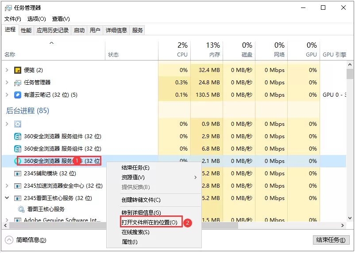
Task: Switch to the 启动 tab
Action: [79, 30]
